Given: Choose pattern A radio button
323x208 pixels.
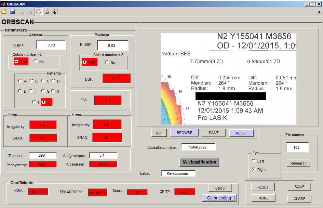Looking at the screenshot, I should tap(20, 81).
